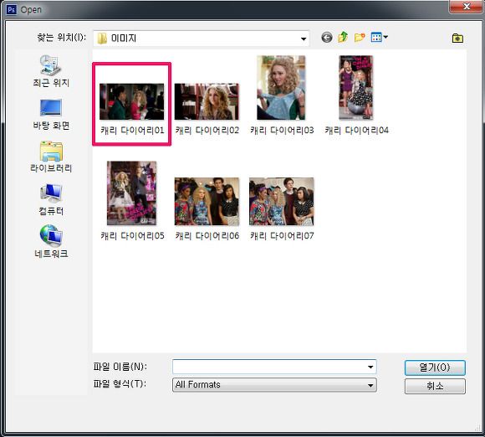Viewport: 485px width, 437px height.
Task: Click the 열기(O) button
Action: click(435, 368)
